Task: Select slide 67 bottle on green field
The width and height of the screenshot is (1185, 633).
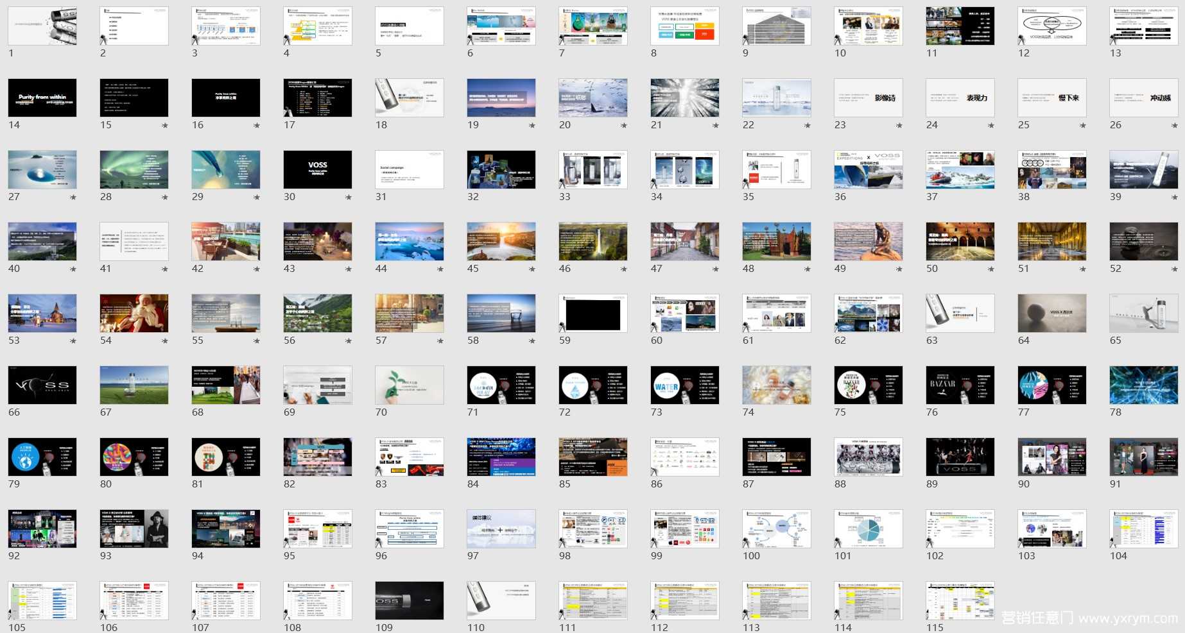Action: (x=134, y=385)
